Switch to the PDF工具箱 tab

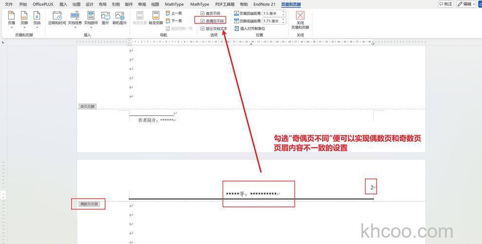coord(225,4)
